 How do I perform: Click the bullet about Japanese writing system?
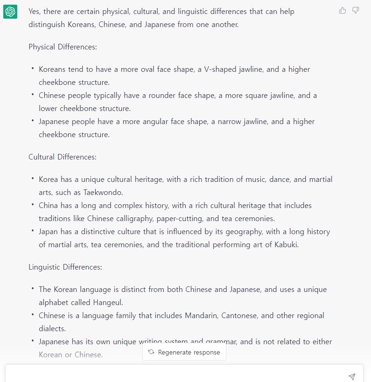(185, 342)
